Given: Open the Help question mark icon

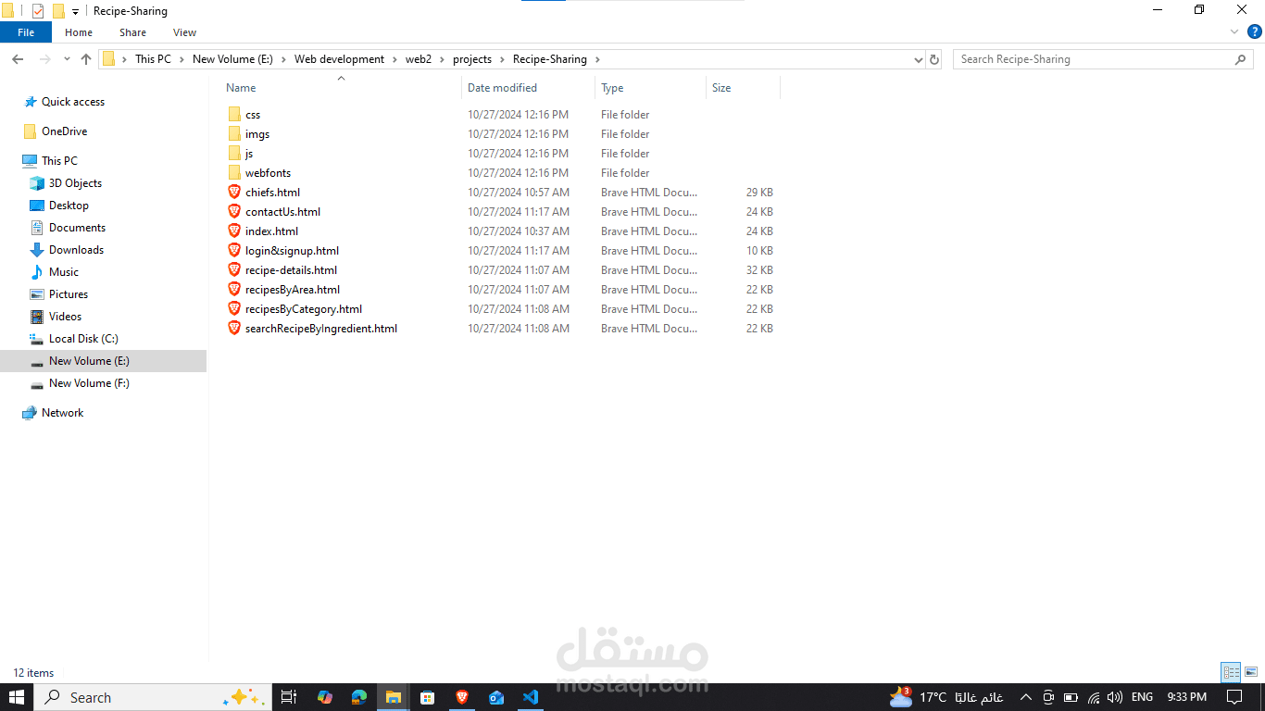Looking at the screenshot, I should [1255, 31].
